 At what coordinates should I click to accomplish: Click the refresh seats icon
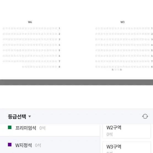click(x=145, y=116)
